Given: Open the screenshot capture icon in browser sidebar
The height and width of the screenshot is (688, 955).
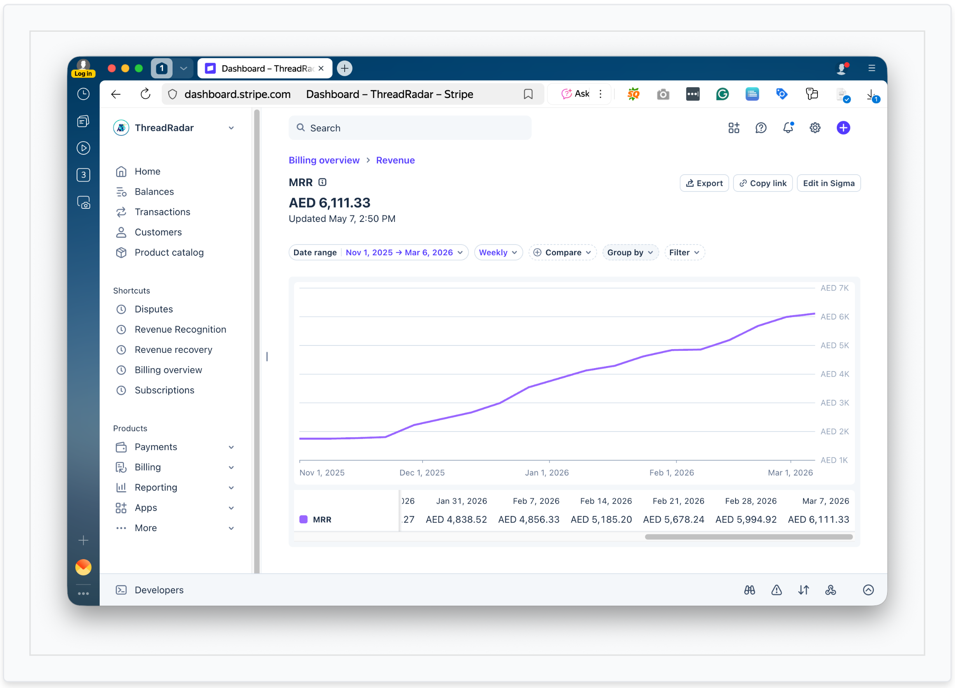Looking at the screenshot, I should tap(83, 203).
